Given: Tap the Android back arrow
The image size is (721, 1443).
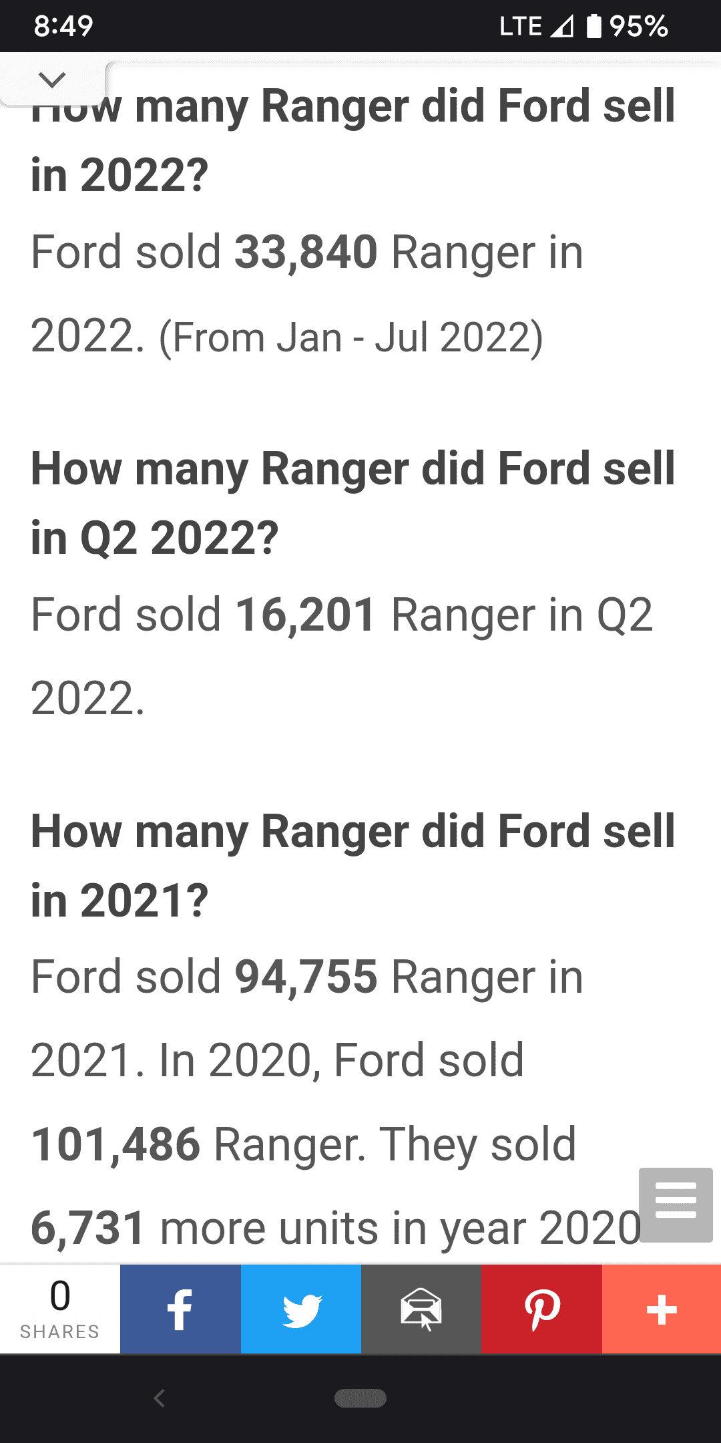Looking at the screenshot, I should tap(159, 1398).
